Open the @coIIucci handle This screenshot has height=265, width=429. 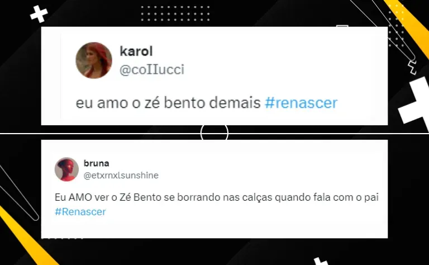(x=152, y=69)
